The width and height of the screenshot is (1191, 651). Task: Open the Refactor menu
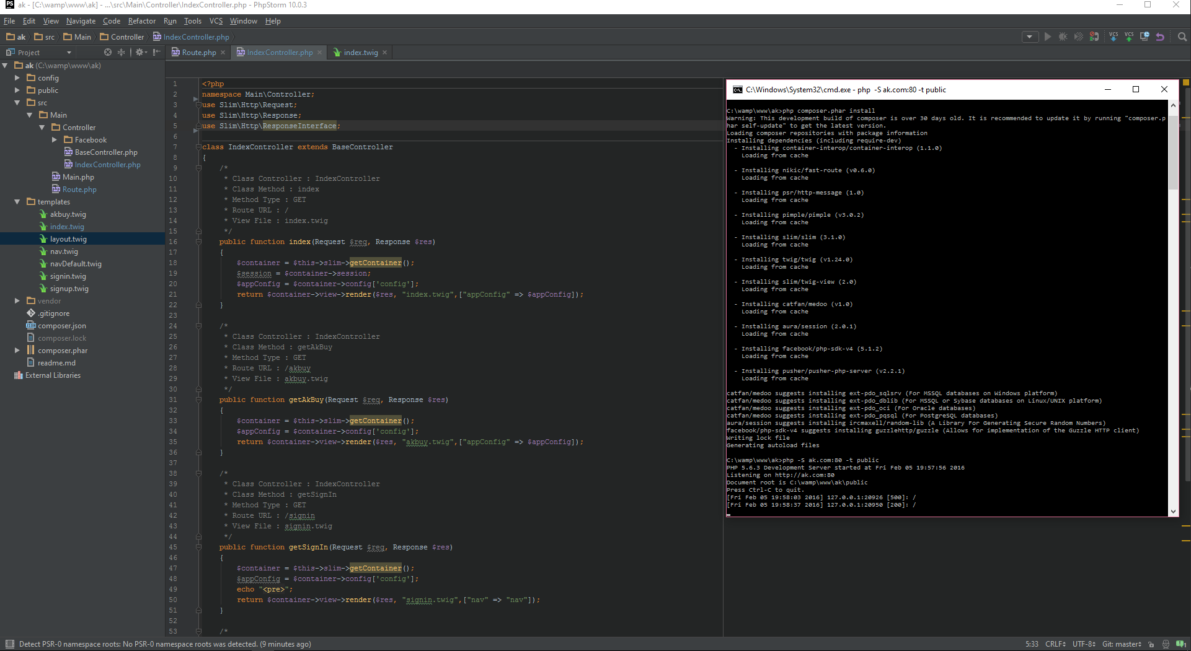142,21
